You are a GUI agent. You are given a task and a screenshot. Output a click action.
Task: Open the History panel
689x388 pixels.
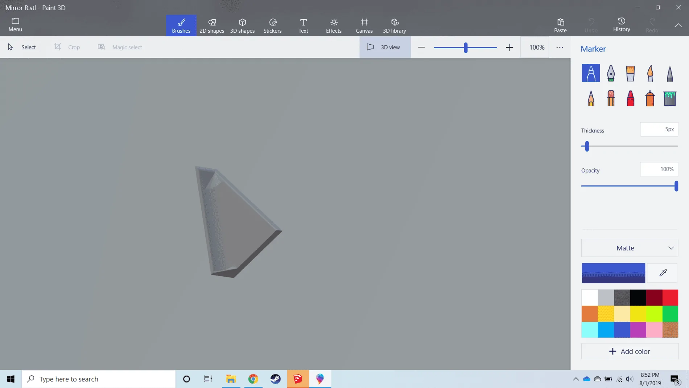(622, 25)
